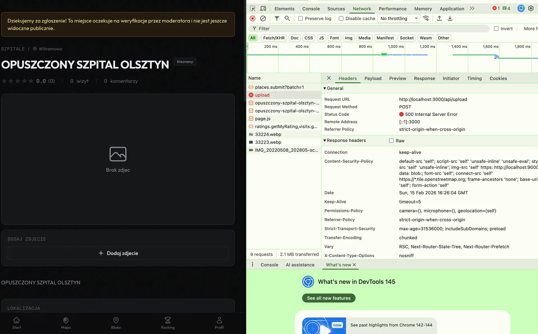The image size is (538, 334).
Task: Click the Dodaj zdjecie button
Action: [x=118, y=253]
